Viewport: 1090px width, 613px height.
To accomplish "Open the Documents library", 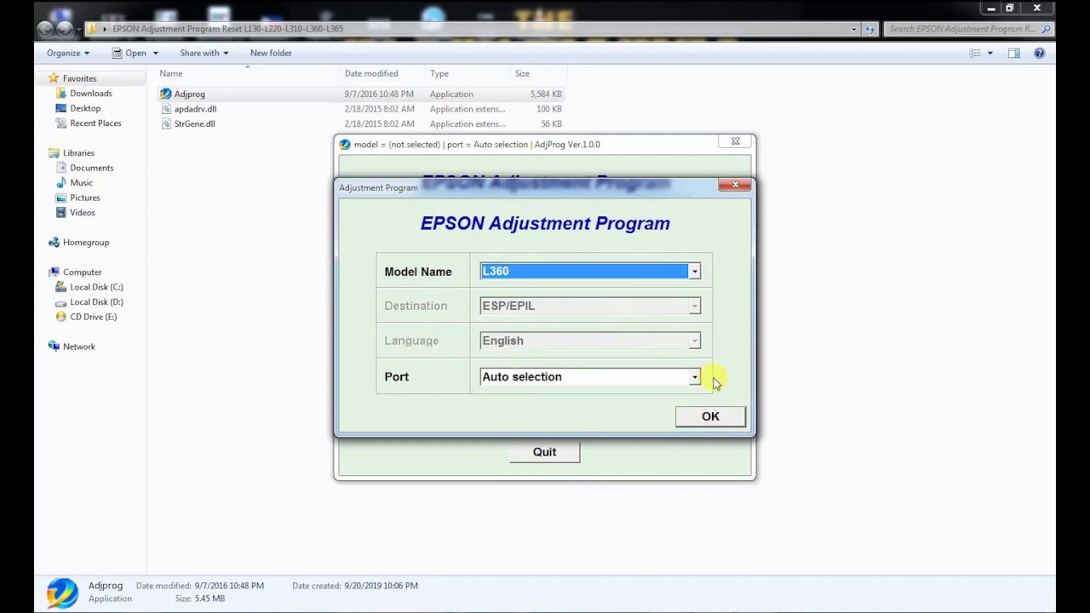I will coord(91,168).
